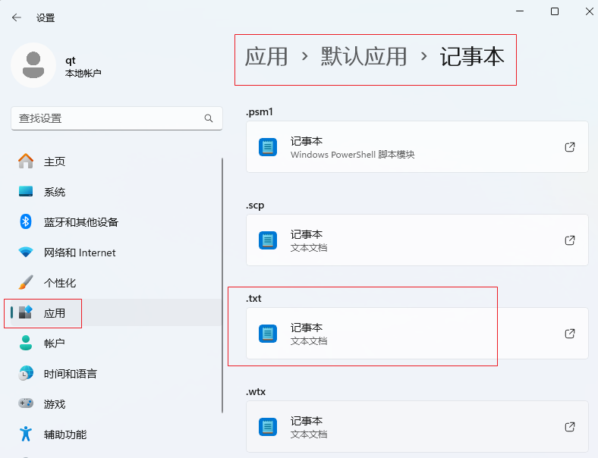The width and height of the screenshot is (598, 458).
Task: Open the gamepad icon for 游戏
Action: click(26, 403)
